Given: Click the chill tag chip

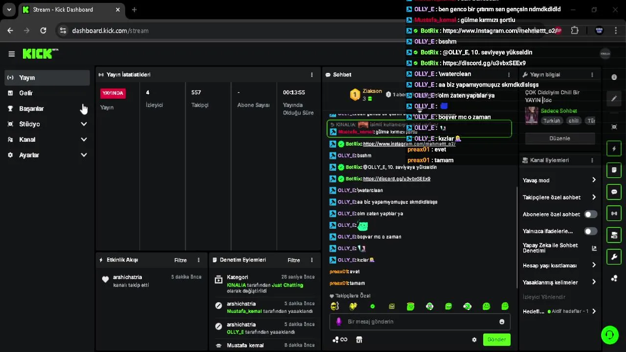Looking at the screenshot, I should (x=574, y=121).
